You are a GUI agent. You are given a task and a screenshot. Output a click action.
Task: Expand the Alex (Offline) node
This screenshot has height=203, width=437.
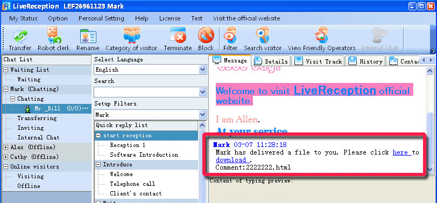(x=6, y=147)
